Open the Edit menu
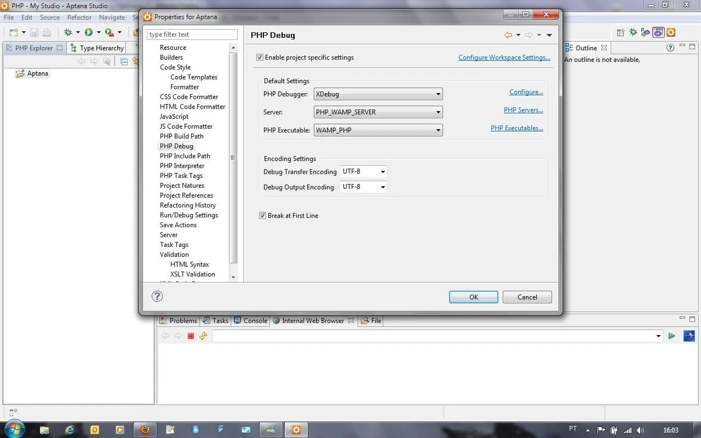 [27, 18]
